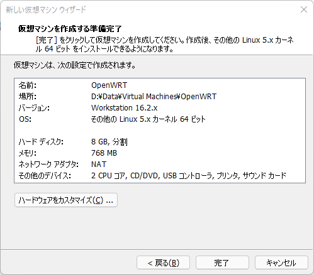
Task: Click the wizard window title bar text
Action: [46, 9]
